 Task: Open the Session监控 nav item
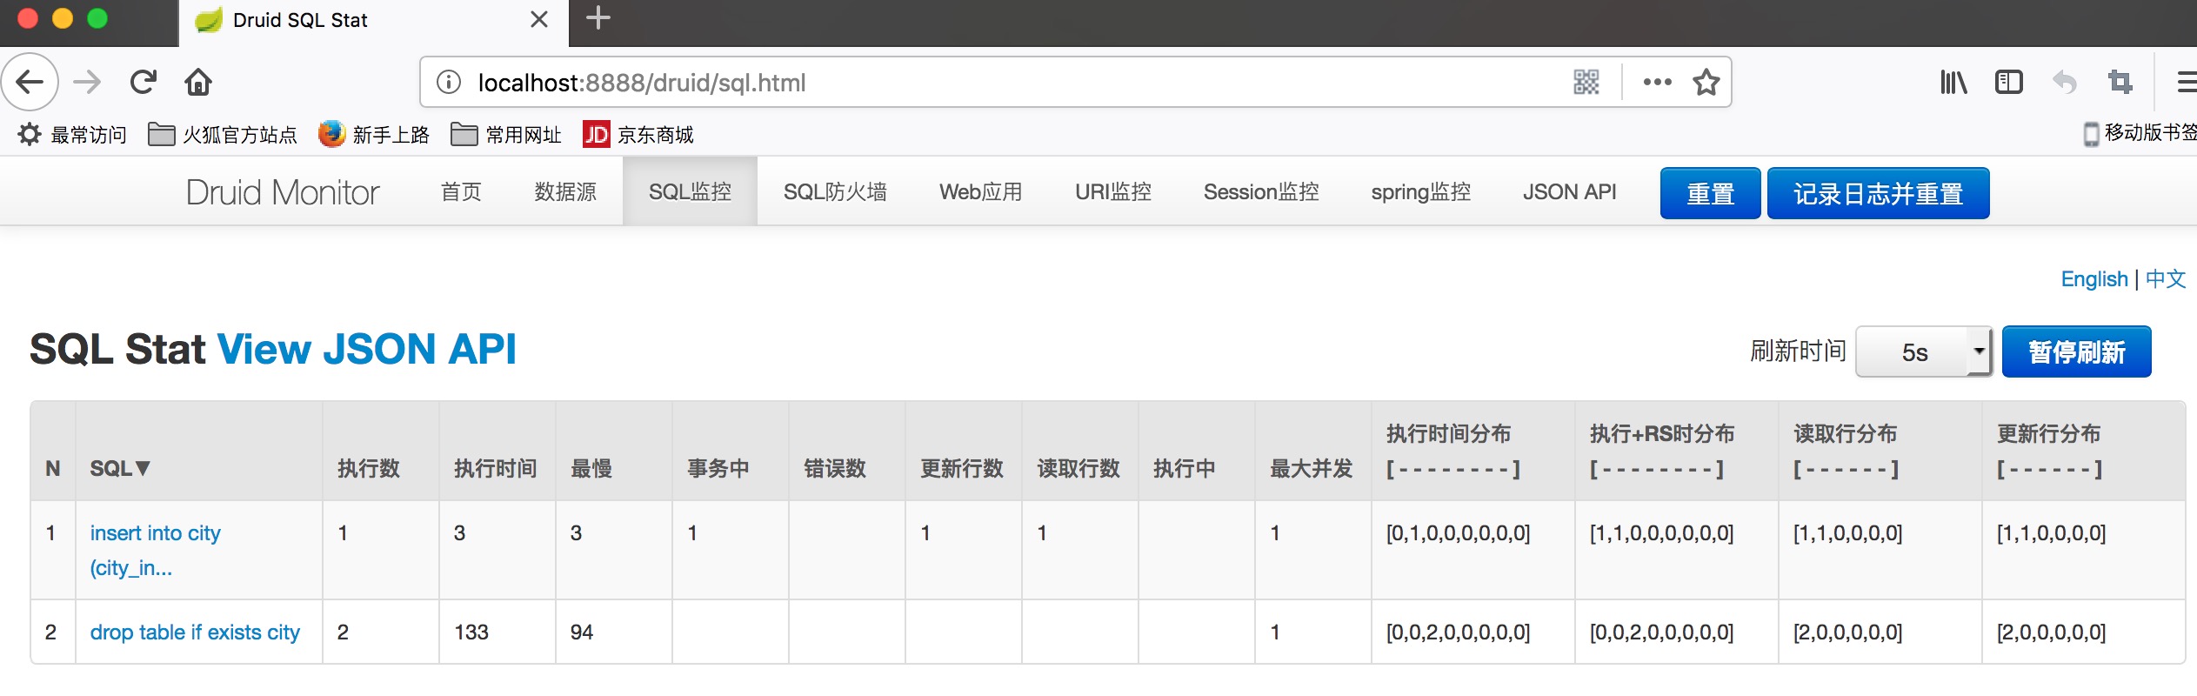pos(1261,192)
